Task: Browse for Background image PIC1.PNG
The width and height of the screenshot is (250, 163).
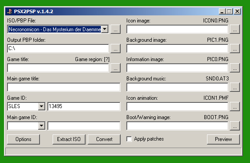Action: point(235,48)
